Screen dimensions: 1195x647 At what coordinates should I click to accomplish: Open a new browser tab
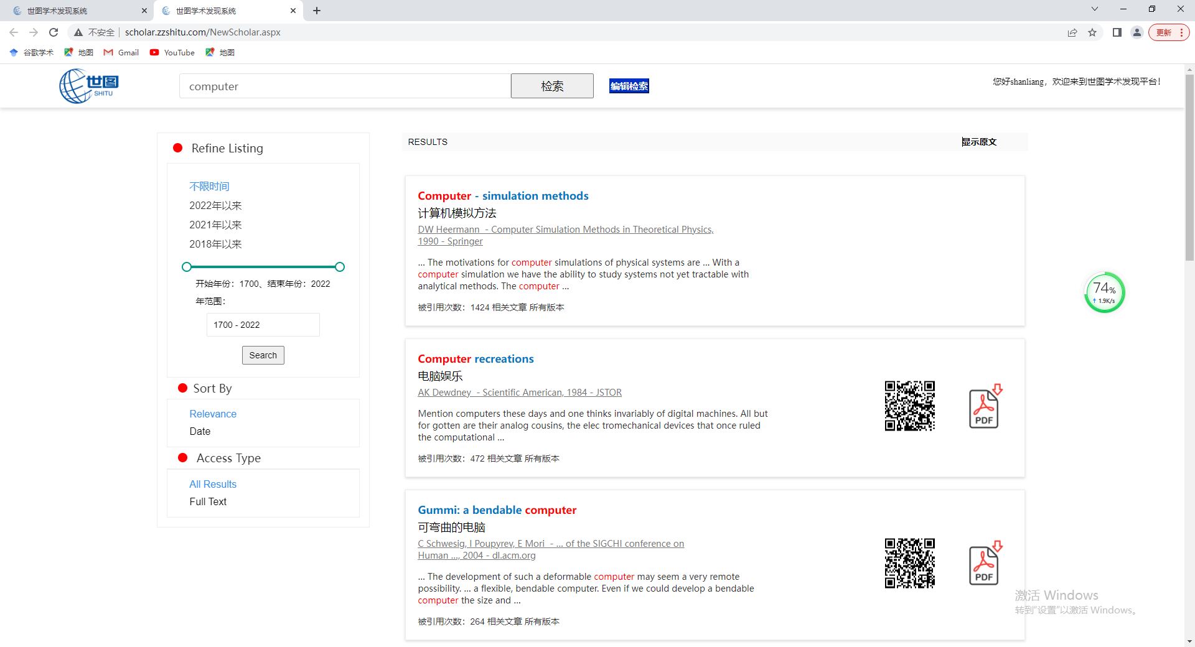[x=317, y=11]
